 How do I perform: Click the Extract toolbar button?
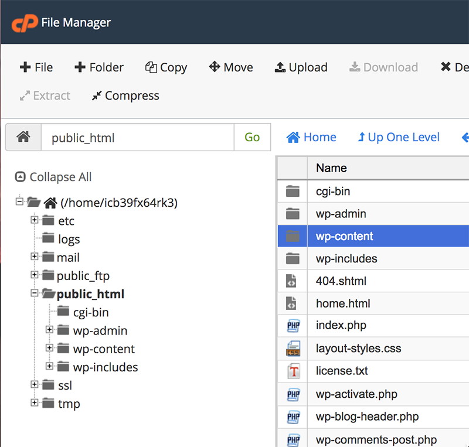coord(45,95)
